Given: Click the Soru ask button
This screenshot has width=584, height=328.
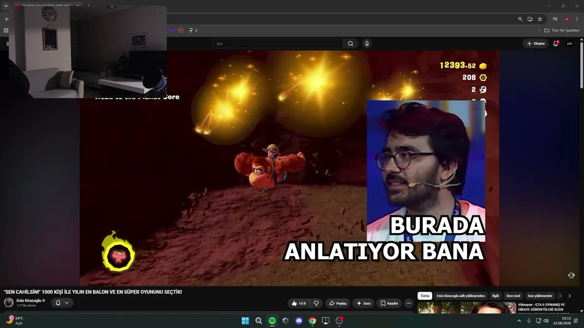Looking at the screenshot, I should coord(364,303).
